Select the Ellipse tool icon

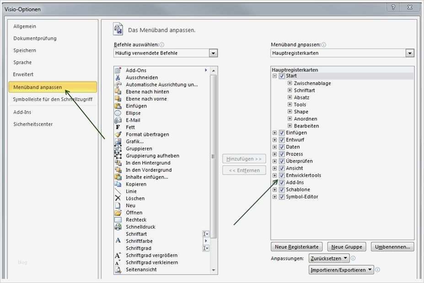pos(117,112)
